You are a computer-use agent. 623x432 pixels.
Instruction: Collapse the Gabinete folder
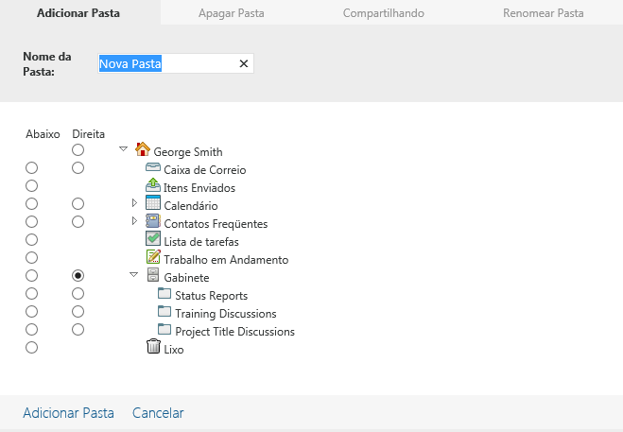(134, 276)
